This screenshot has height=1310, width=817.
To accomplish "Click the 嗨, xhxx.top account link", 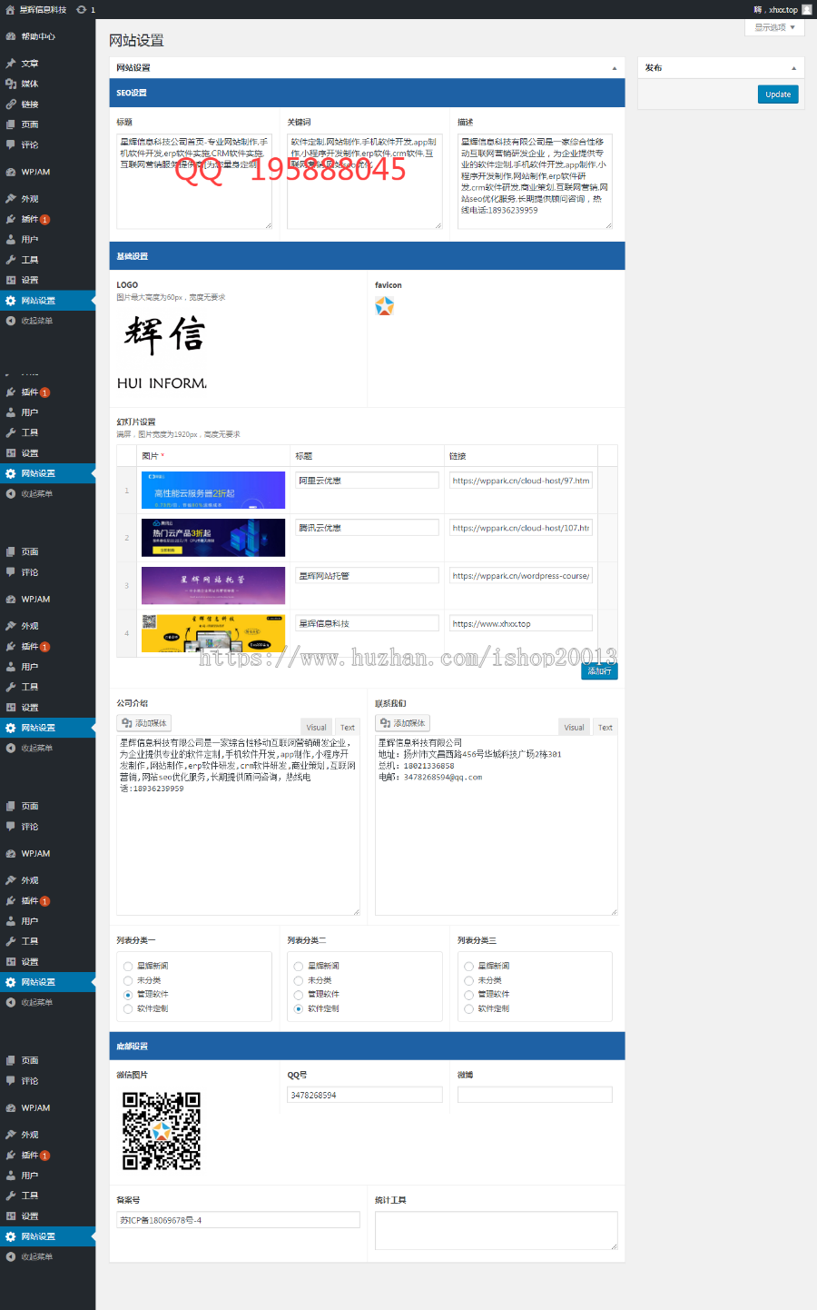I will (x=775, y=9).
